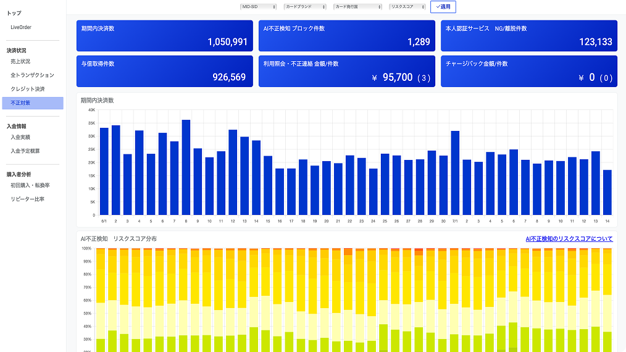The height and width of the screenshot is (352, 626).
Task: Open 初回購入・転換率 analysis page
Action: point(30,185)
